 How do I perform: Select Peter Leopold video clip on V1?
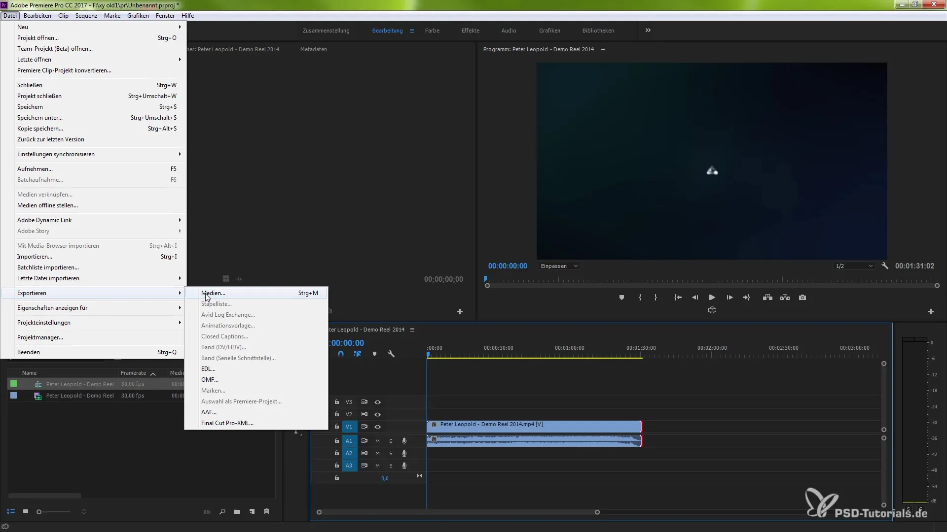click(x=534, y=427)
